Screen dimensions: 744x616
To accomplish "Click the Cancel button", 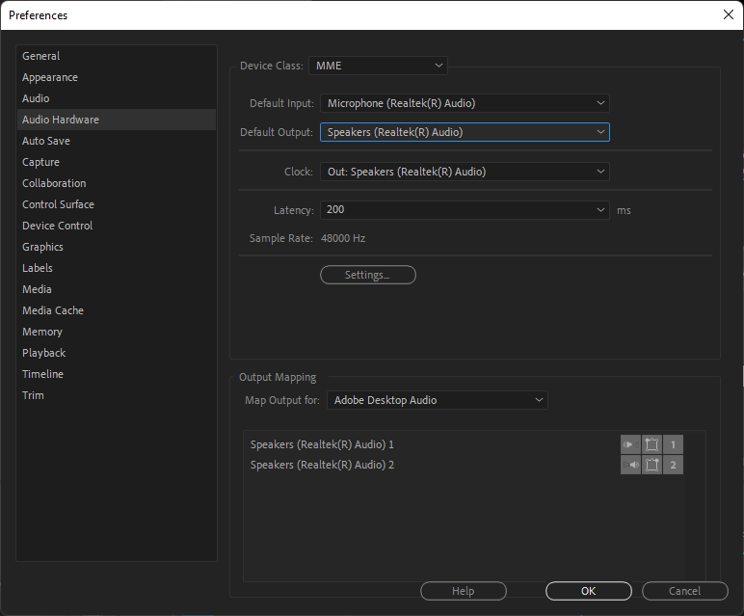I will [684, 591].
